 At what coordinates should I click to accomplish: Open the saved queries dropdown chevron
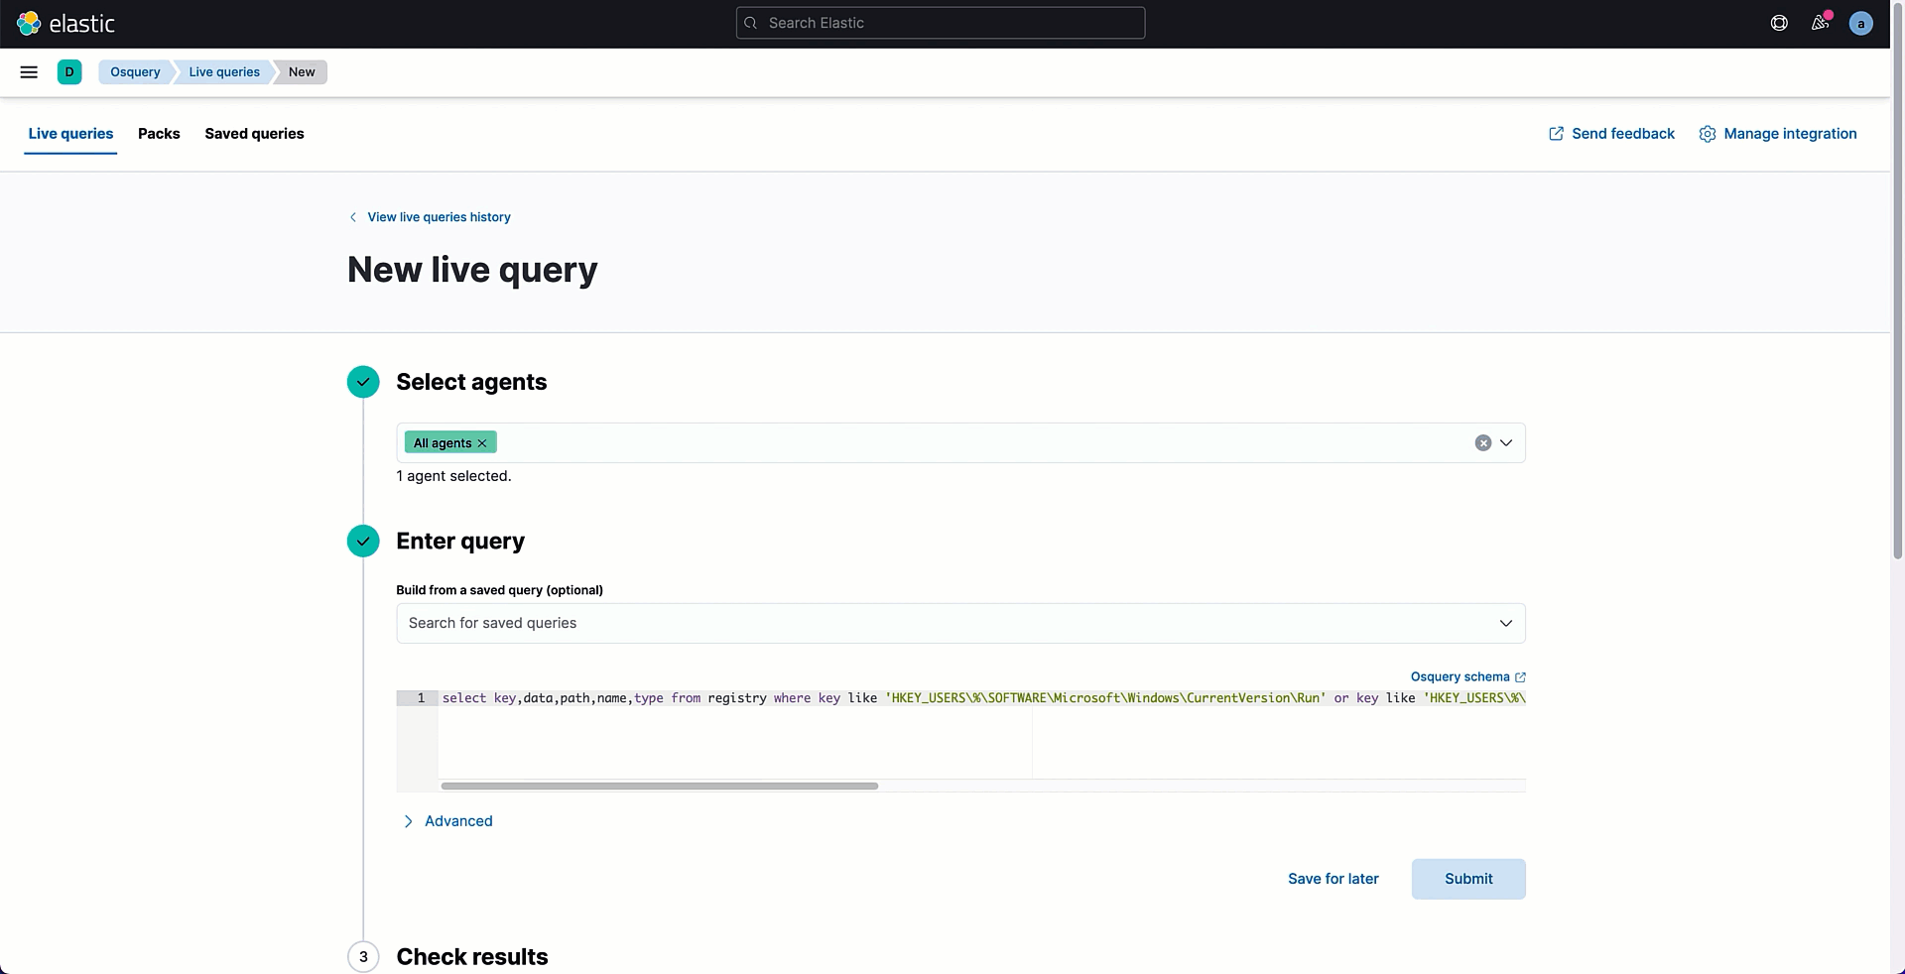(1506, 624)
